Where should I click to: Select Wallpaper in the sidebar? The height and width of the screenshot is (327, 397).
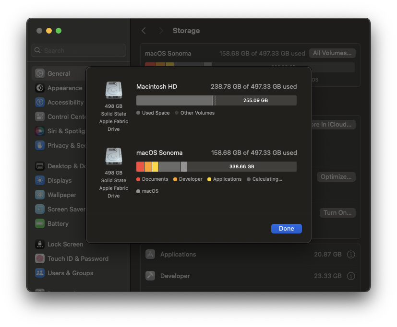pos(61,195)
